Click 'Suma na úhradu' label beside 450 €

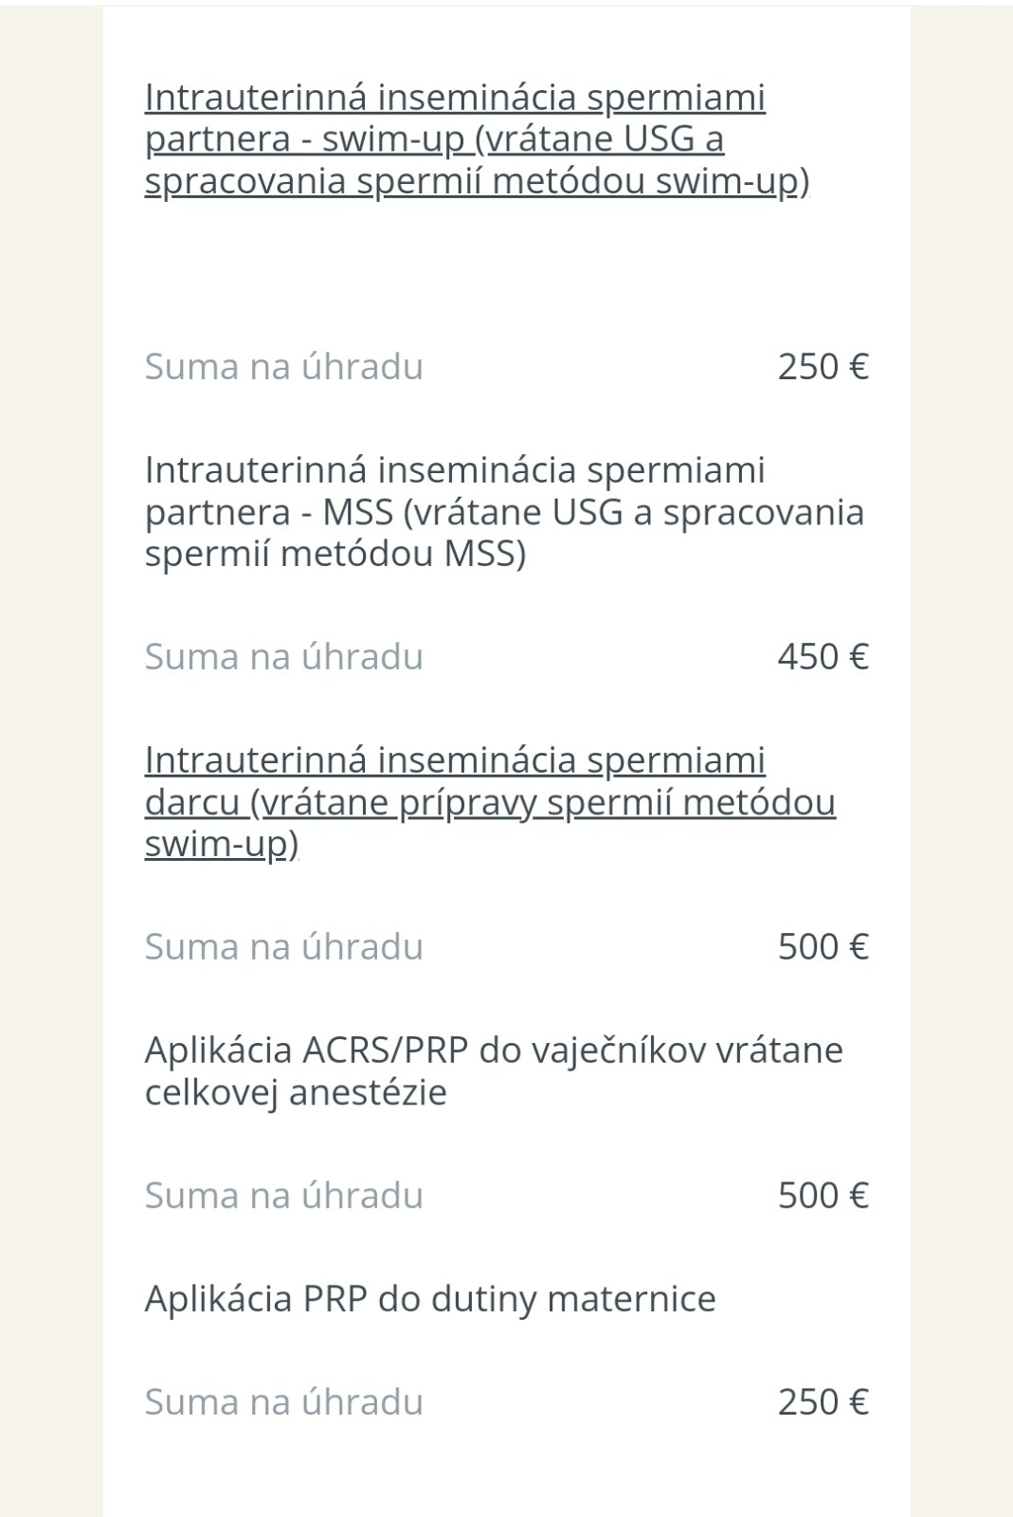pos(283,656)
